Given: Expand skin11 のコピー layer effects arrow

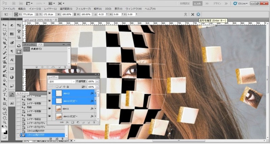Looking at the screenshot, I should 95,116.
